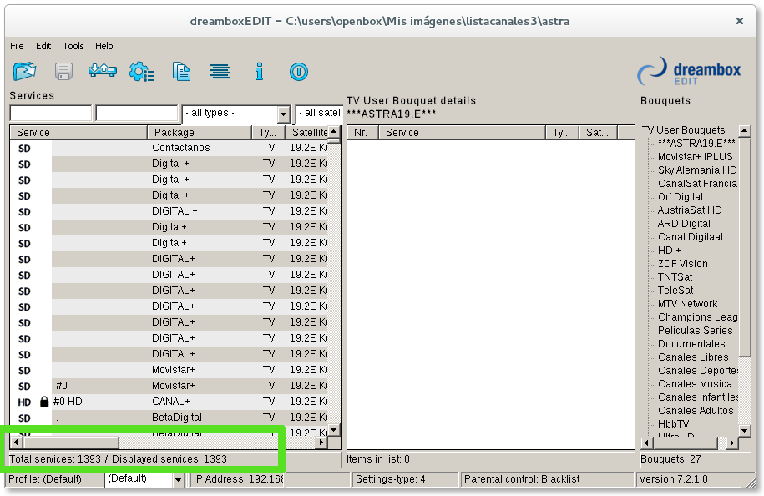
Task: Sort services list by Satellite column header
Action: tap(306, 133)
